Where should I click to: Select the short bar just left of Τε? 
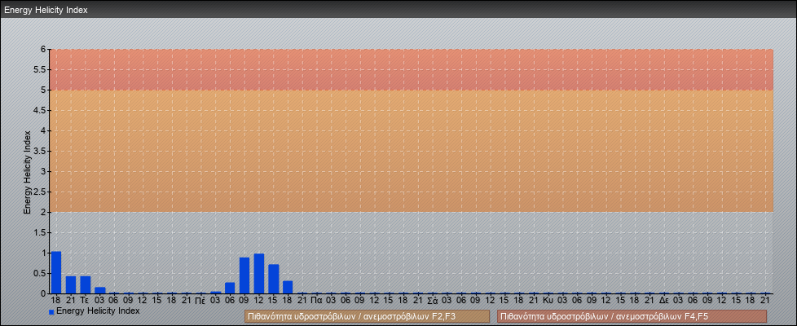coord(71,284)
